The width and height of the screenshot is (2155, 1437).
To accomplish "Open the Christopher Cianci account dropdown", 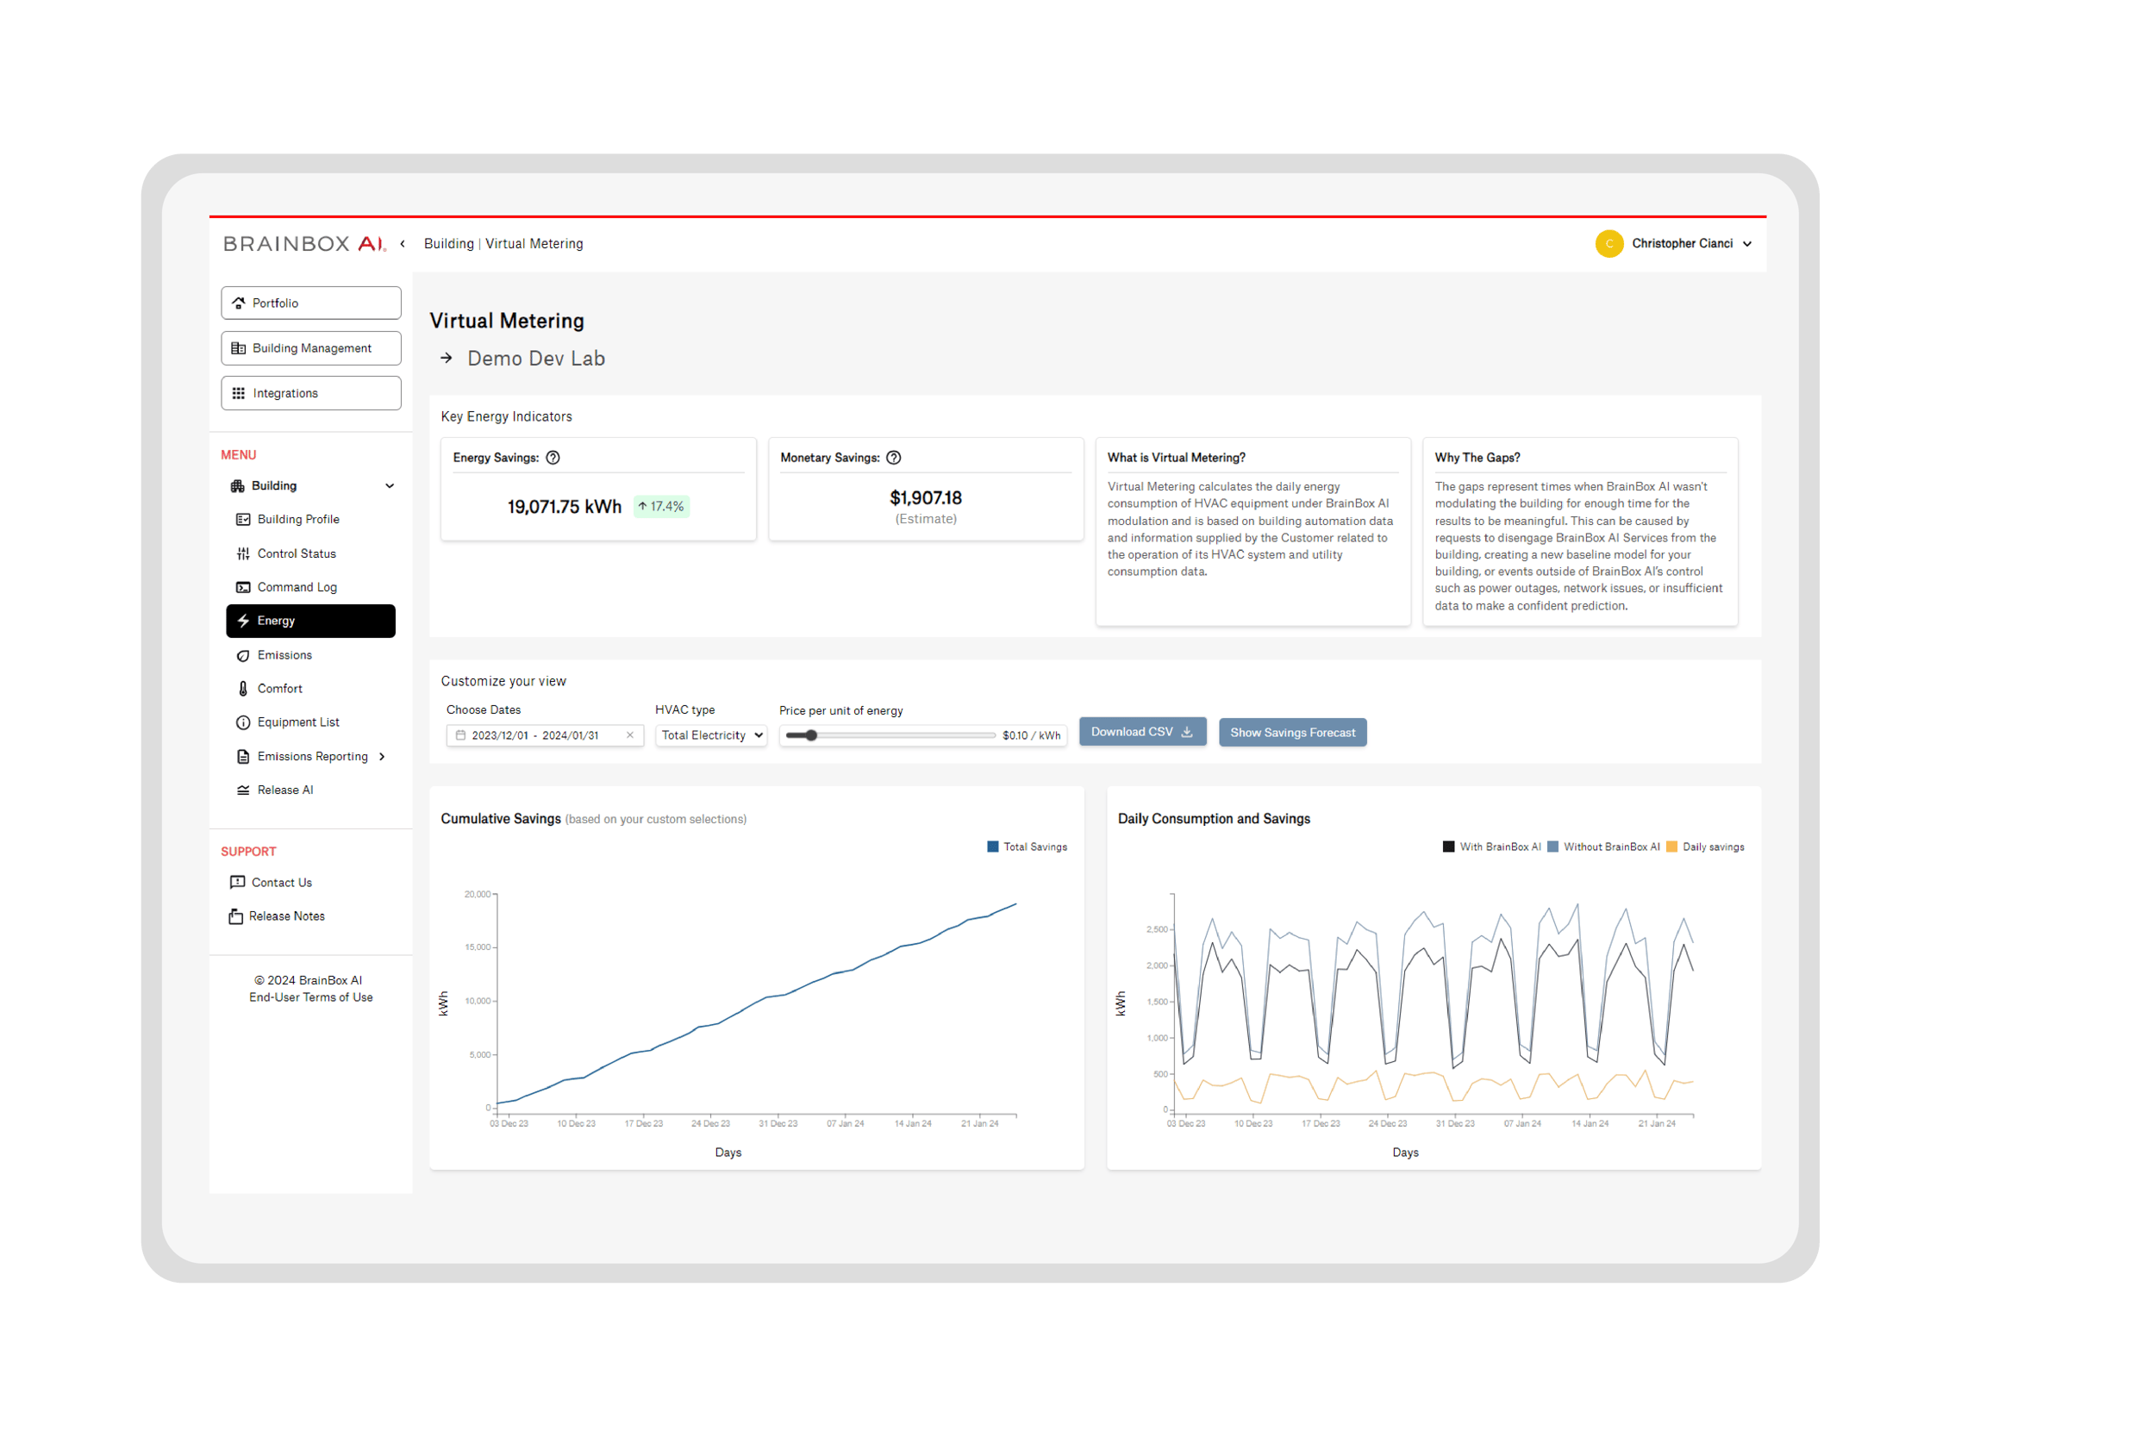I will [x=1684, y=243].
